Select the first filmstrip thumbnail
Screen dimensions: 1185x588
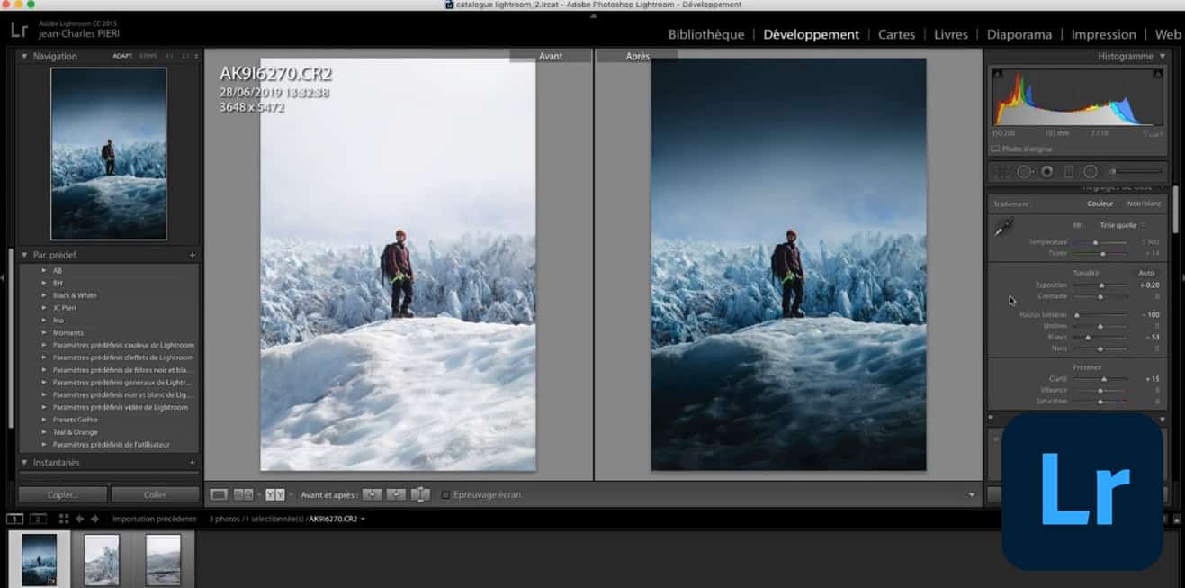tap(38, 558)
